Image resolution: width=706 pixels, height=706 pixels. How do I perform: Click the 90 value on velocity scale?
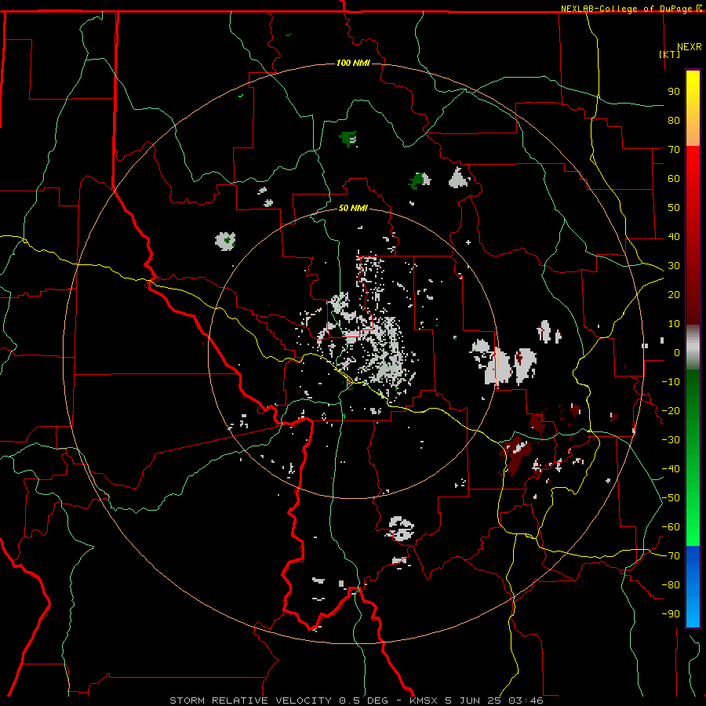point(674,92)
